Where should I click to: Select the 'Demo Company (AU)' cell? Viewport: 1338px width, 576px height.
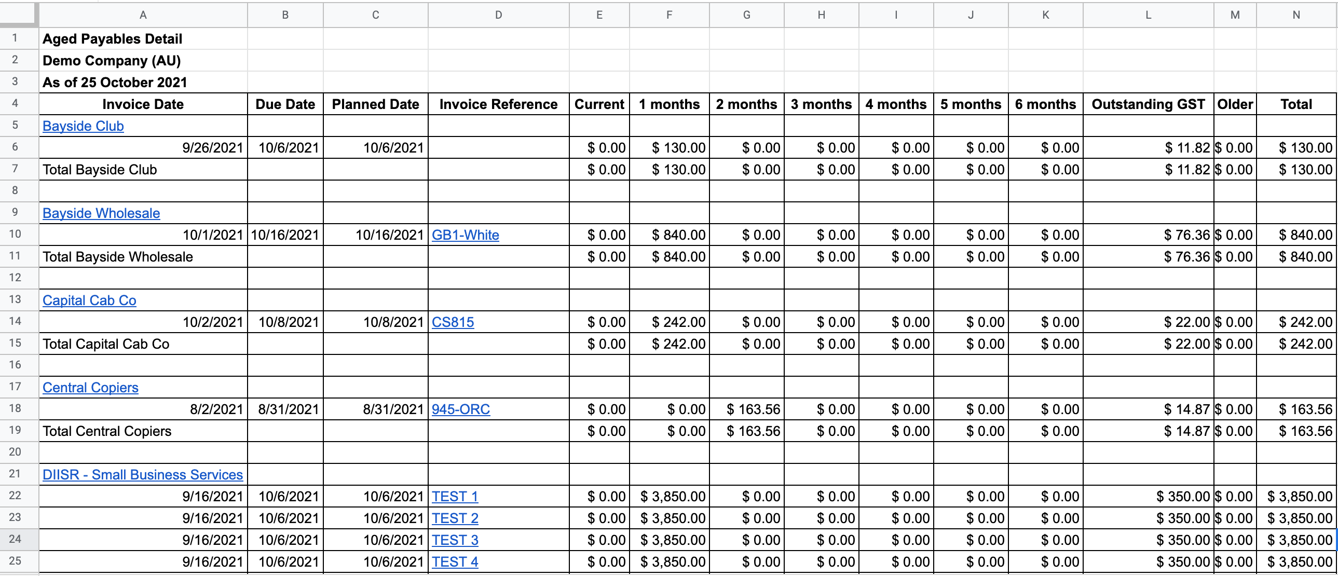point(143,61)
